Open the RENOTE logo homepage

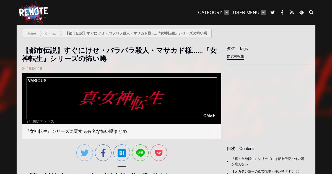pyautogui.click(x=33, y=13)
